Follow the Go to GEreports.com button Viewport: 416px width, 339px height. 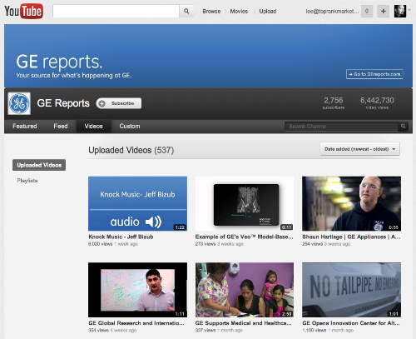pos(374,74)
